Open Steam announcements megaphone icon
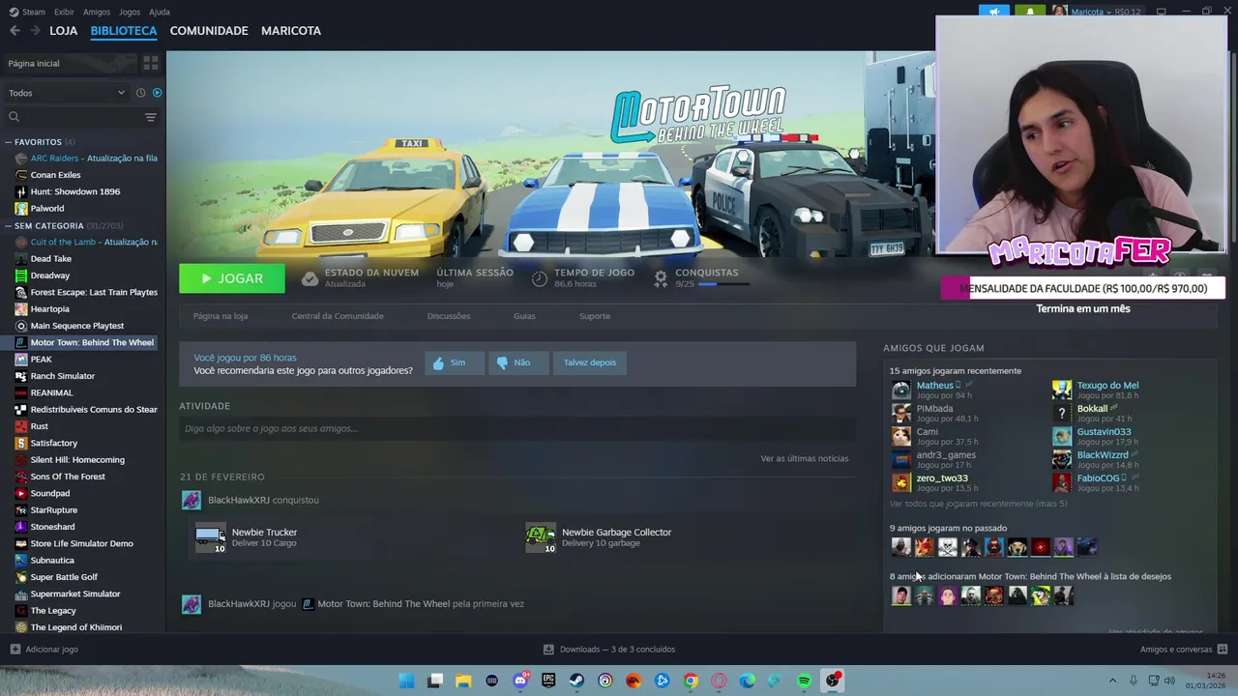Screen dimensions: 1238x696 tap(994, 12)
